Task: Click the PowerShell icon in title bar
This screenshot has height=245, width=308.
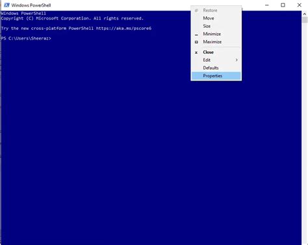Action: 6,5
